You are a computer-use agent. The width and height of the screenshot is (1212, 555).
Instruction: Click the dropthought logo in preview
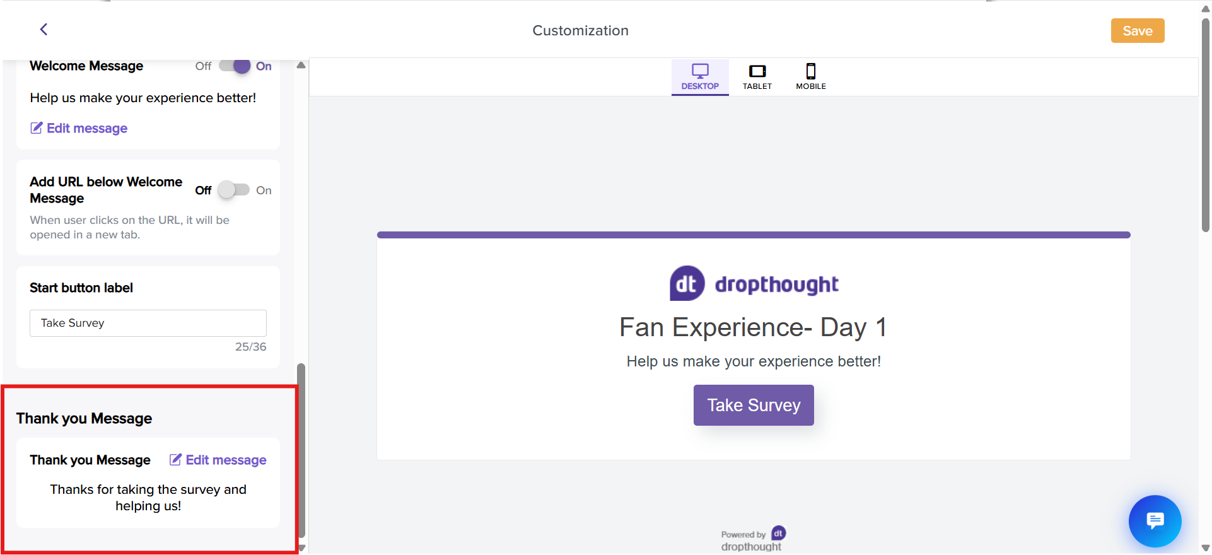pos(754,284)
